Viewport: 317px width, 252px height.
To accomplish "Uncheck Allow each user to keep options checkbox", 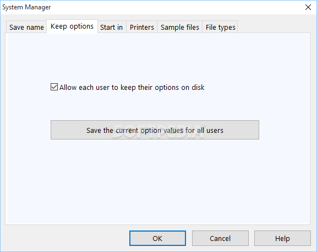I will (54, 87).
